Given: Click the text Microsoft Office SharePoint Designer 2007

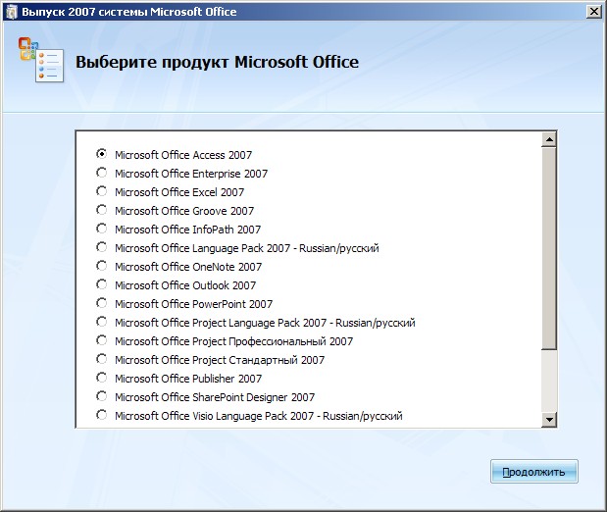Looking at the screenshot, I should pyautogui.click(x=215, y=397).
